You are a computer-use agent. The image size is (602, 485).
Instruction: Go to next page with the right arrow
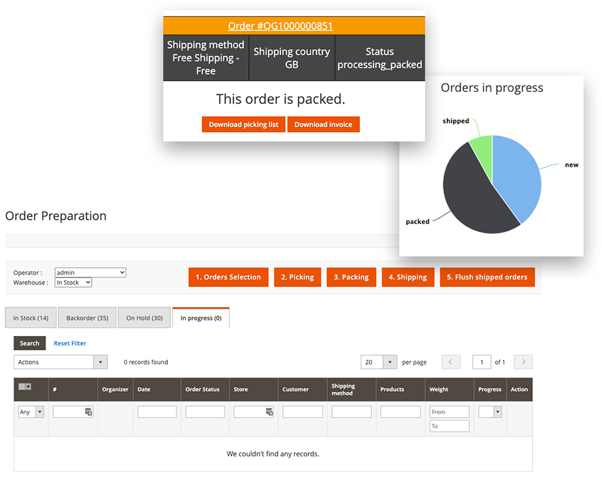pos(522,362)
